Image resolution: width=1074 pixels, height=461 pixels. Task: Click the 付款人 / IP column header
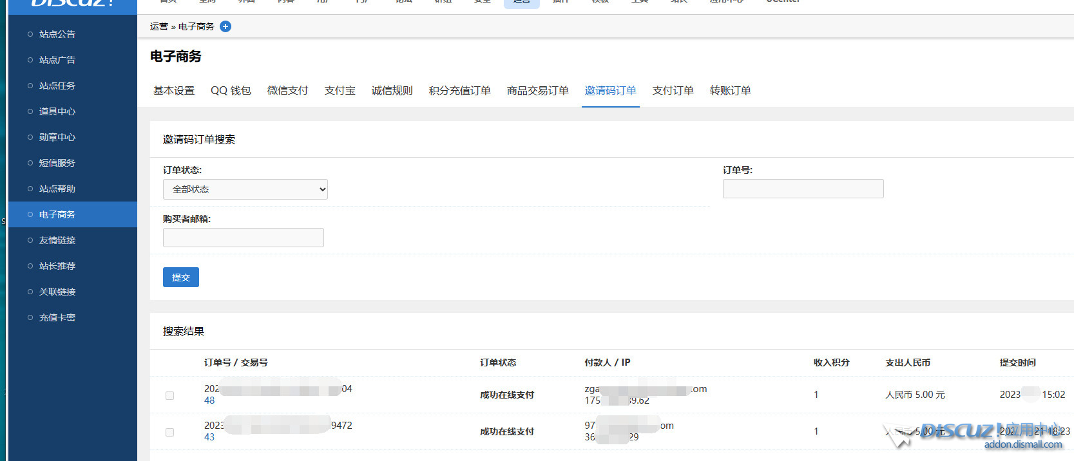608,362
